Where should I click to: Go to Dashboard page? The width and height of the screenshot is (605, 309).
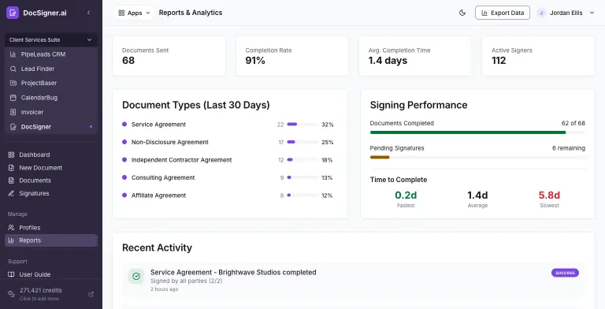51,154
